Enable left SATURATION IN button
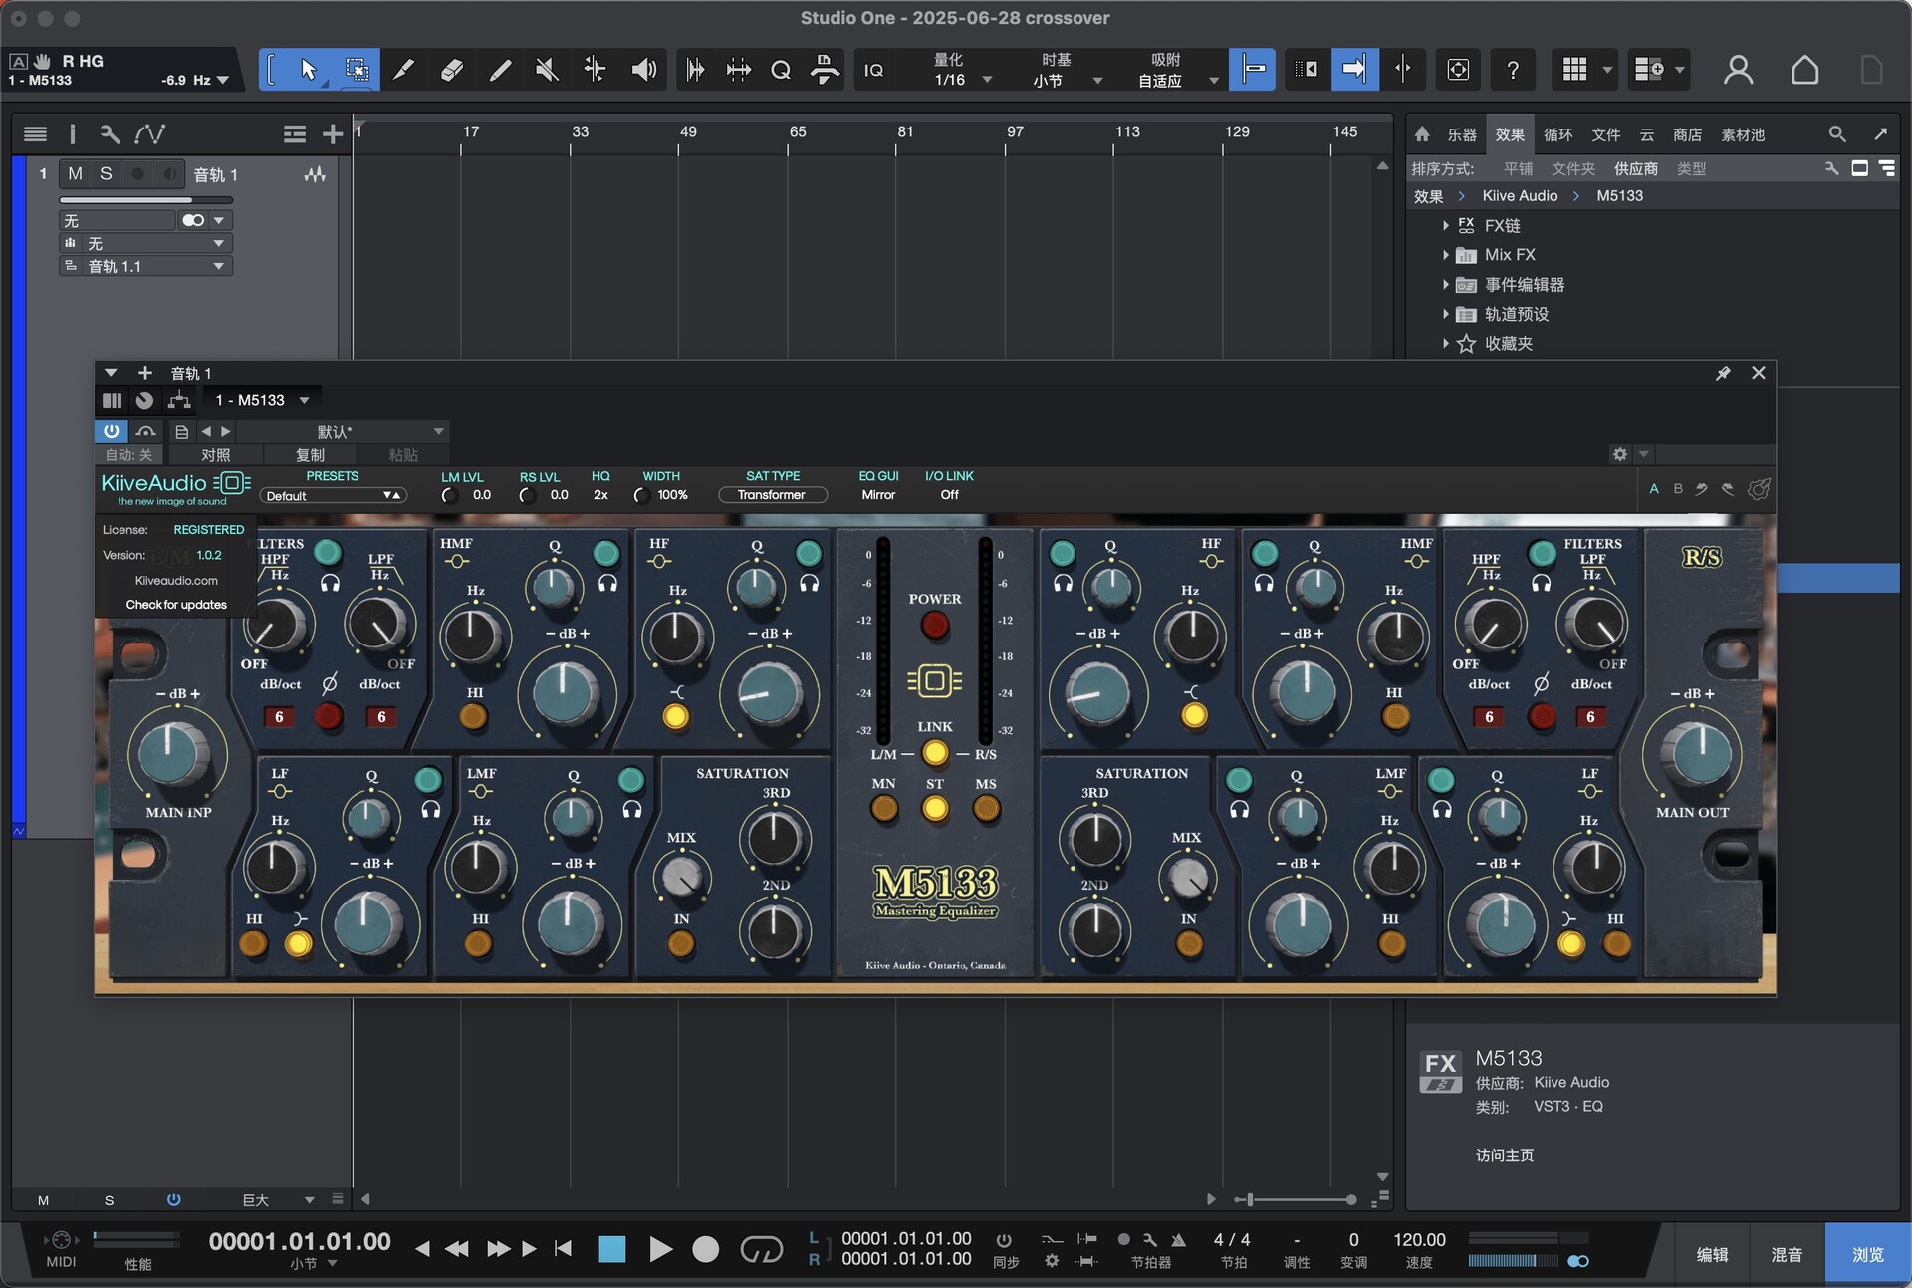 pos(681,943)
